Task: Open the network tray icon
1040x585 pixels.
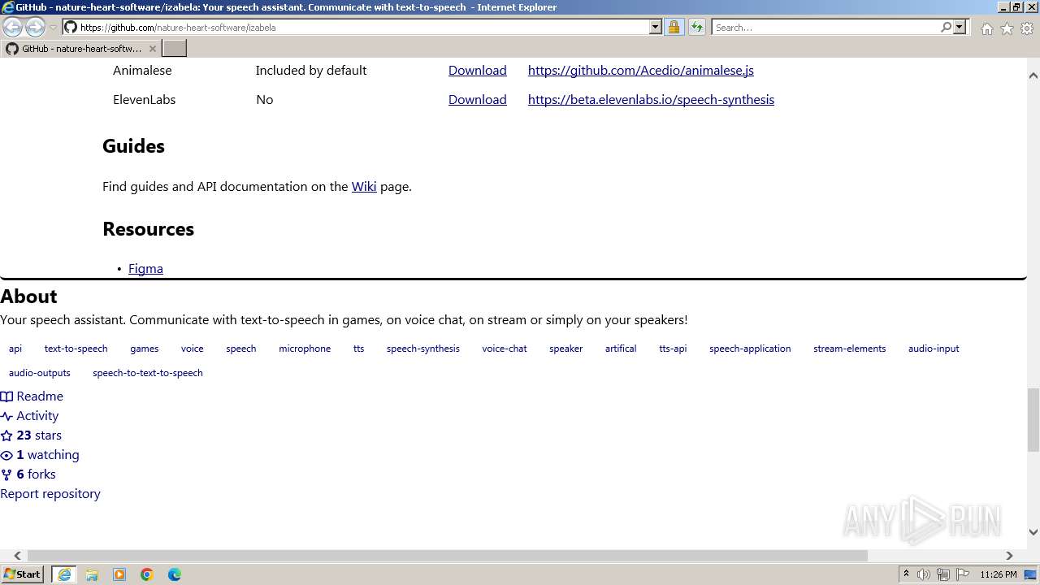Action: click(943, 574)
